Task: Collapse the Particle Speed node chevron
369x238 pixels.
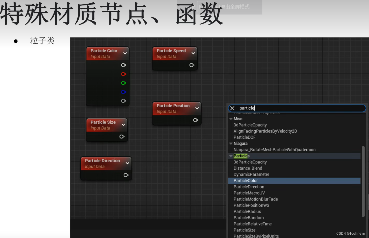Action: [x=193, y=53]
